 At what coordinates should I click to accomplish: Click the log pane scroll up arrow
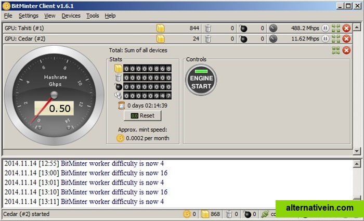tap(357, 164)
